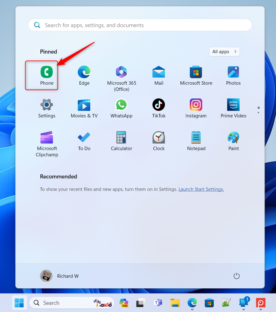Open the Clock app
This screenshot has height=312, width=276.
tap(159, 141)
